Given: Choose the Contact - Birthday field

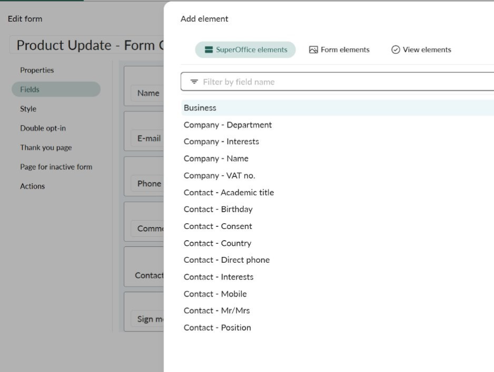Looking at the screenshot, I should pos(218,209).
